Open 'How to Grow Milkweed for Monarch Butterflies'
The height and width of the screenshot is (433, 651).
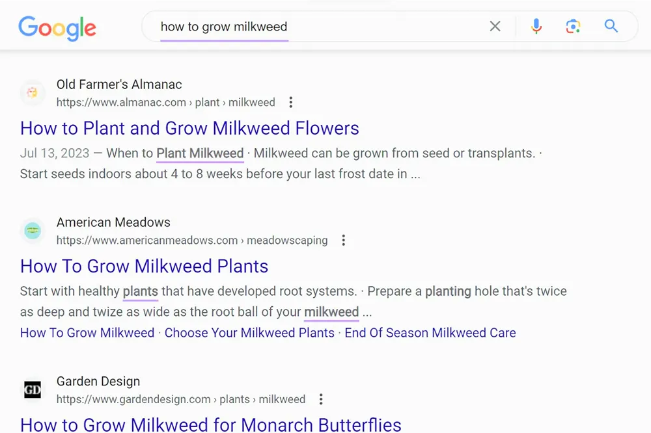click(x=210, y=424)
